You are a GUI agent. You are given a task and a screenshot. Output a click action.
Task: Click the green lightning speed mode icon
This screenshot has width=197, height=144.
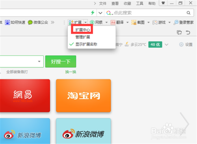pyautogui.click(x=93, y=13)
